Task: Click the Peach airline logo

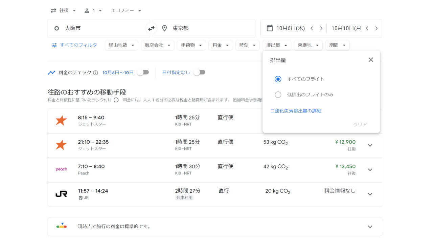Action: pos(61,169)
